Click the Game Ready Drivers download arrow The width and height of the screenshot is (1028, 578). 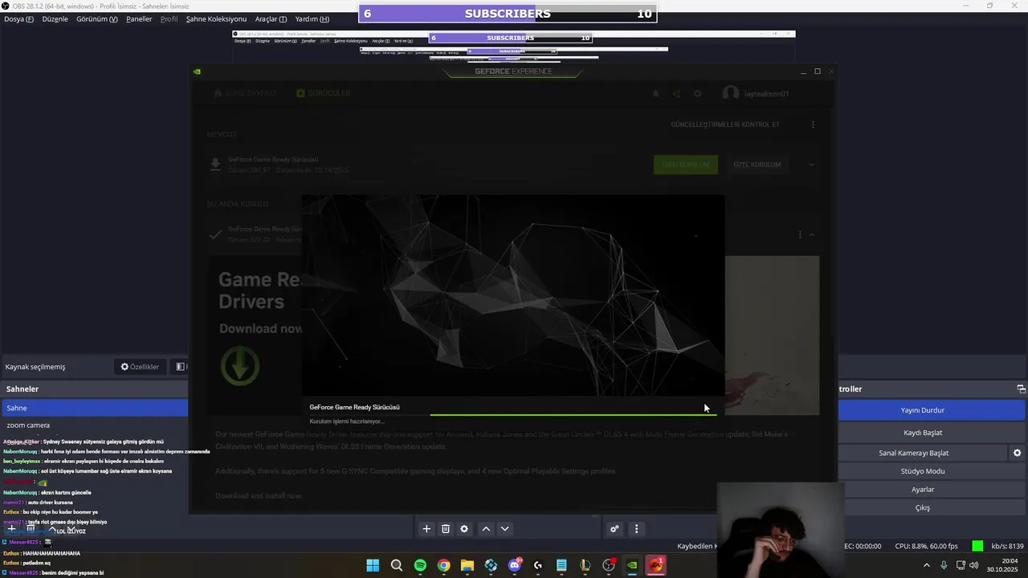[x=239, y=366]
